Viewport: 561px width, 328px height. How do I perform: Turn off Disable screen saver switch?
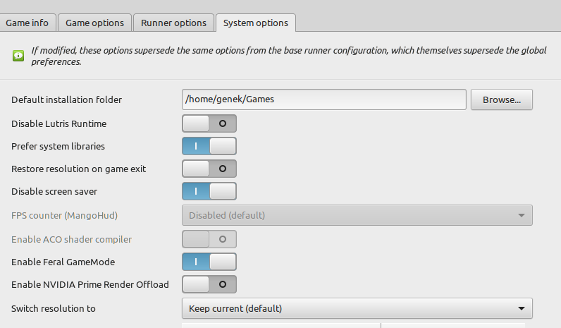(x=209, y=191)
